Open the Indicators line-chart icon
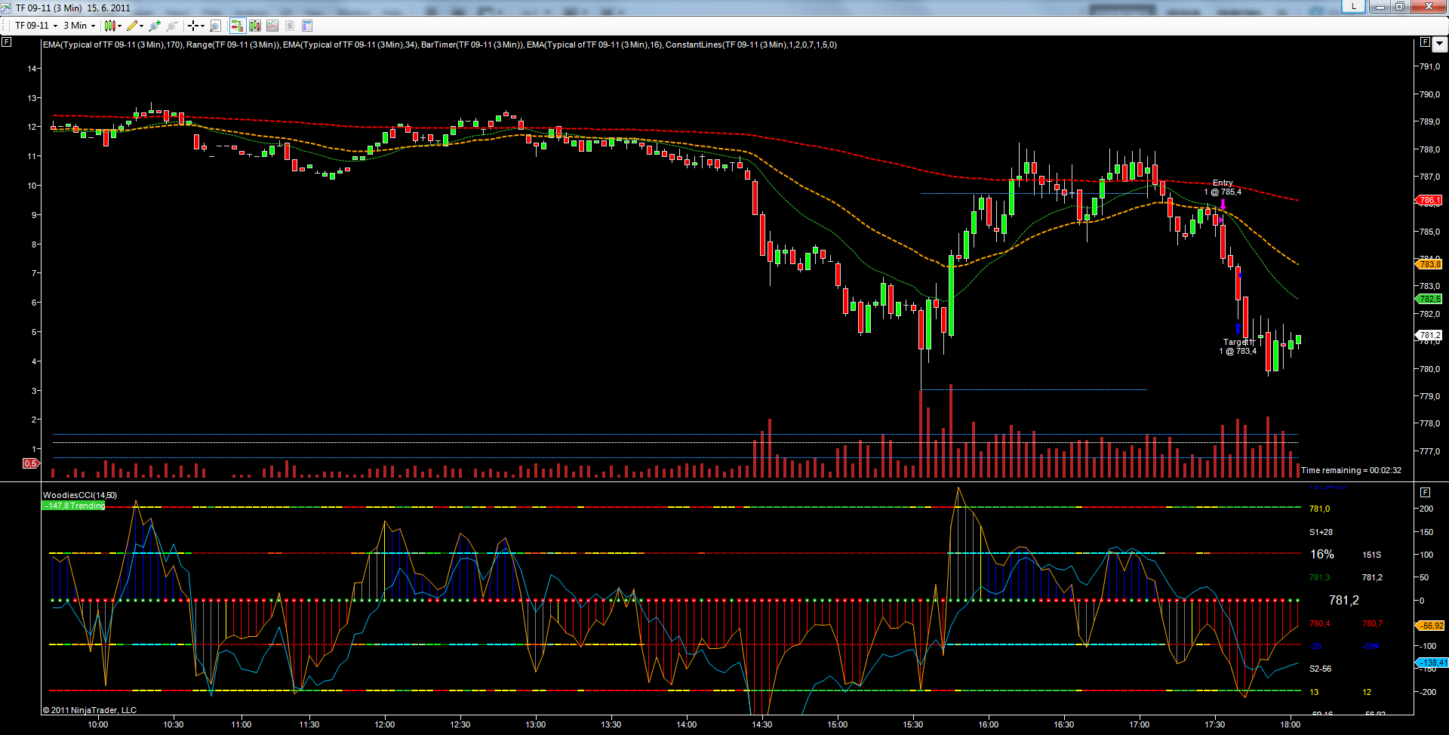Viewport: 1449px width, 735px height. pos(272,26)
